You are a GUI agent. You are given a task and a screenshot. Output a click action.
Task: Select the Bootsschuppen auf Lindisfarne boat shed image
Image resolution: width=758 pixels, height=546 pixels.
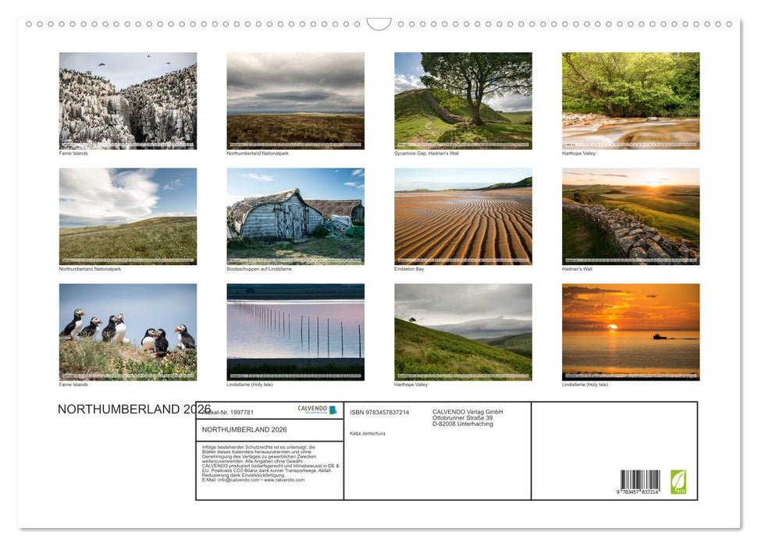295,216
